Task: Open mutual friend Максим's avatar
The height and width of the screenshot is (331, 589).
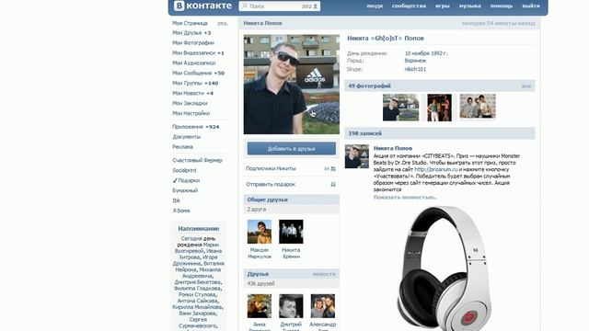Action: point(260,232)
